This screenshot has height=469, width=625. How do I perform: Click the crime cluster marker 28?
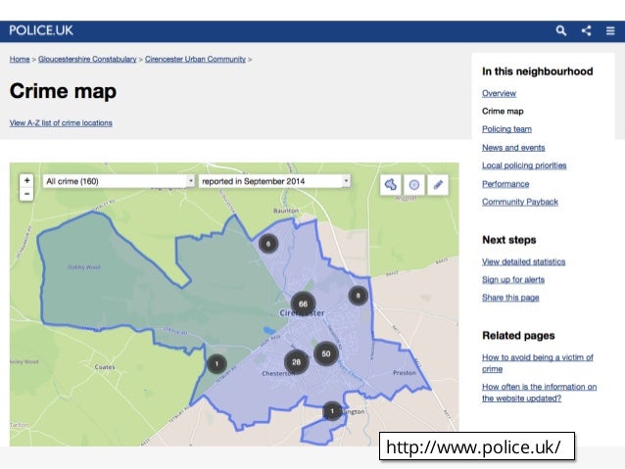coord(296,362)
